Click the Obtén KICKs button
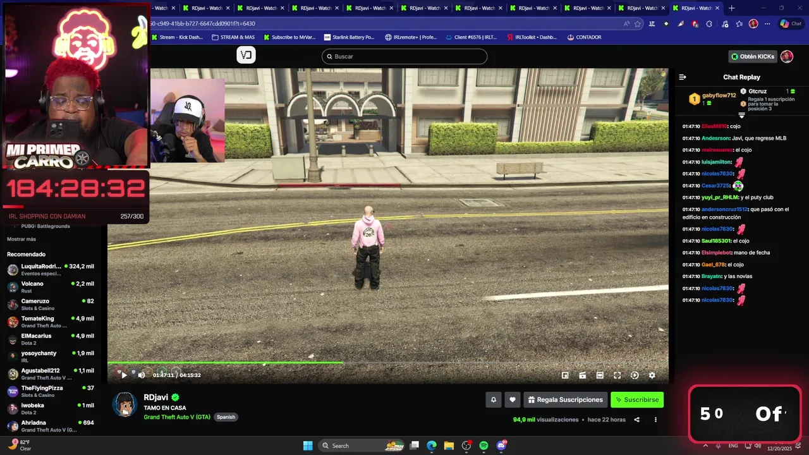 click(752, 56)
